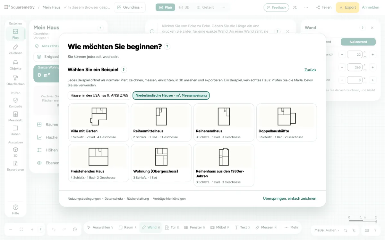Open the Grundriss dropdown in the top bar
The image size is (385, 240).
[130, 7]
